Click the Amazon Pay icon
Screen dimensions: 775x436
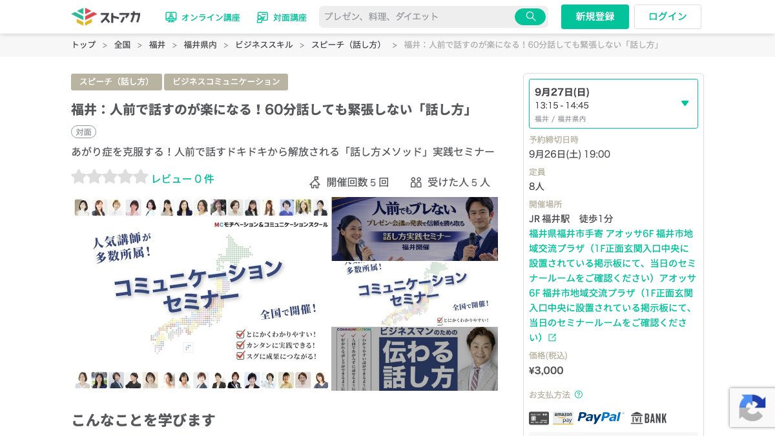tap(563, 418)
